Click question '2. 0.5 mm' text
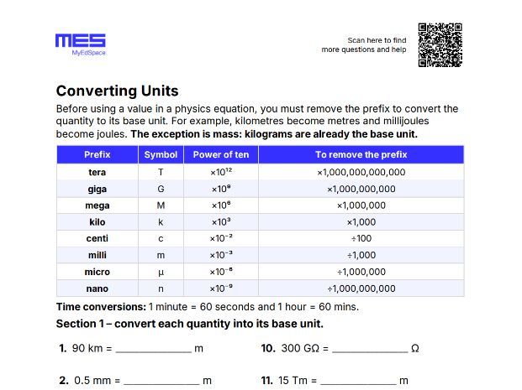This screenshot has height=390, width=522. point(85,381)
